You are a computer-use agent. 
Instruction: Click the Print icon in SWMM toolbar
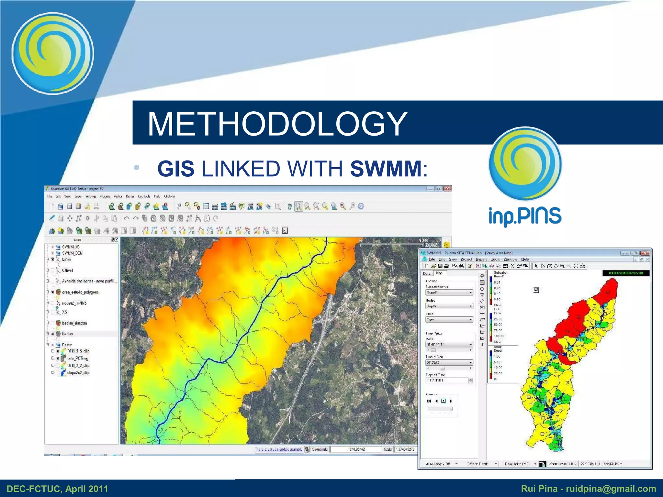pyautogui.click(x=447, y=266)
